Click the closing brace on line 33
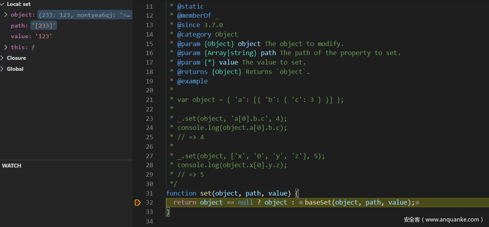The image size is (489, 227). [x=168, y=212]
